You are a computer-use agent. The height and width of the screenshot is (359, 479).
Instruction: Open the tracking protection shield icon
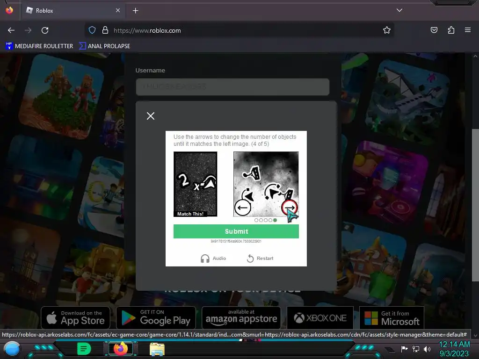92,30
